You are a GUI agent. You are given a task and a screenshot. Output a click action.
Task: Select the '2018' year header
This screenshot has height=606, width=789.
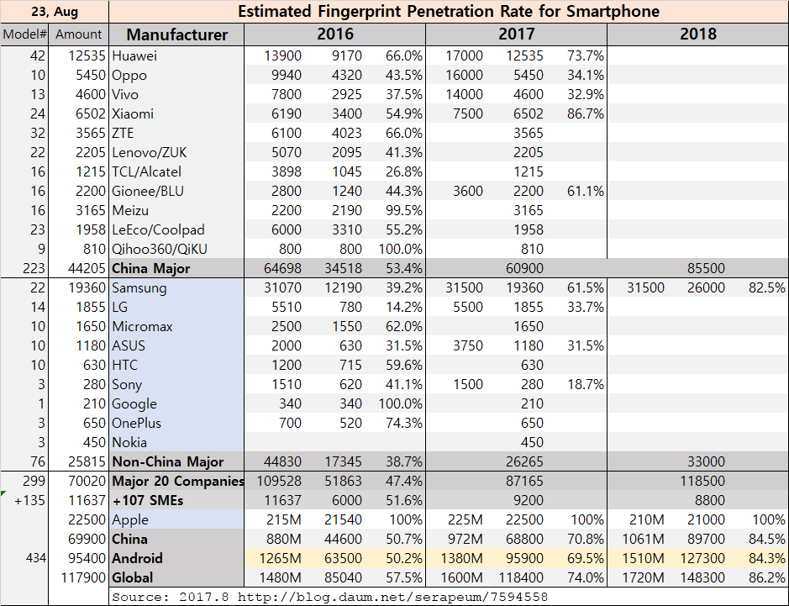click(698, 34)
